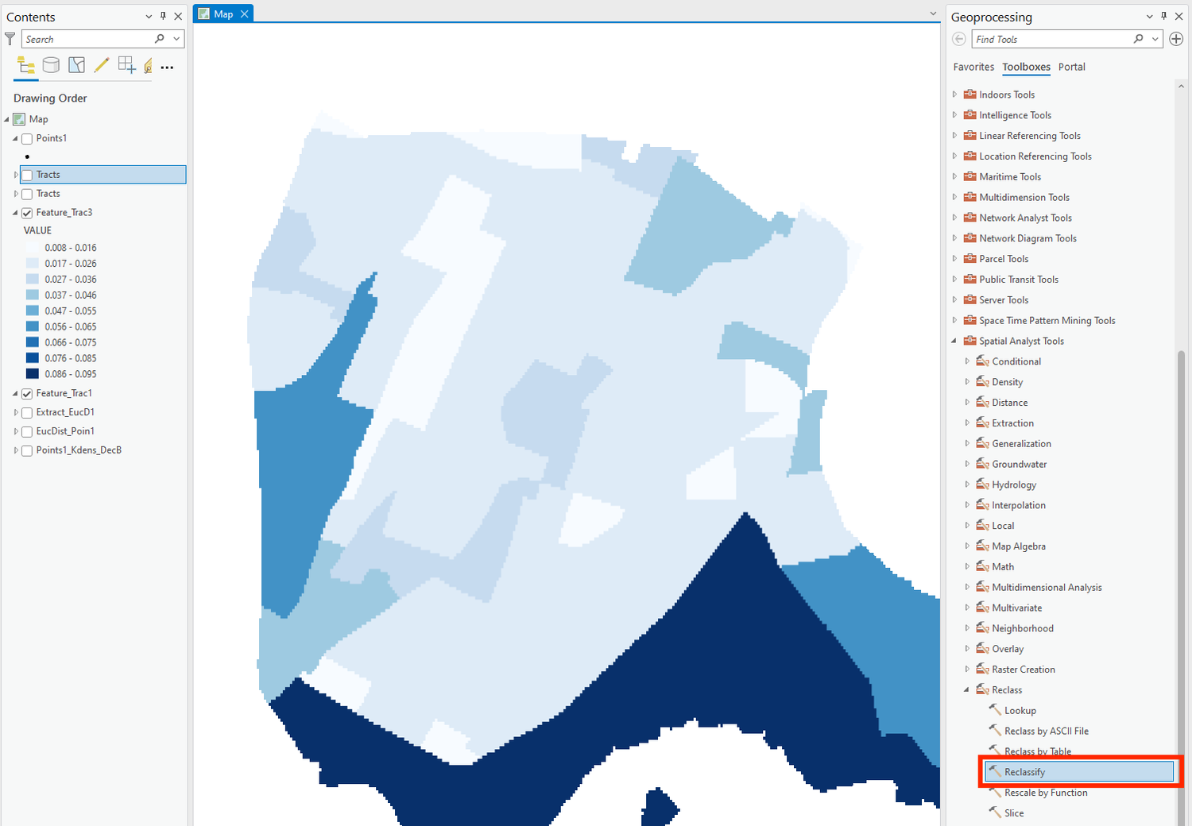Open List By Editing in Contents panel
The image size is (1192, 826).
pyautogui.click(x=101, y=65)
